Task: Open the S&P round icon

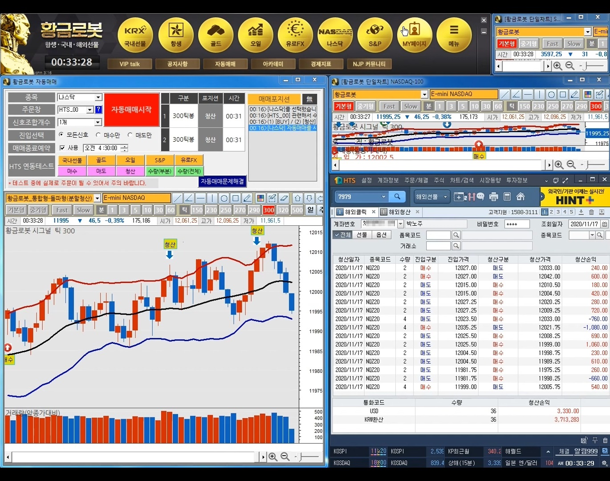Action: pyautogui.click(x=375, y=35)
